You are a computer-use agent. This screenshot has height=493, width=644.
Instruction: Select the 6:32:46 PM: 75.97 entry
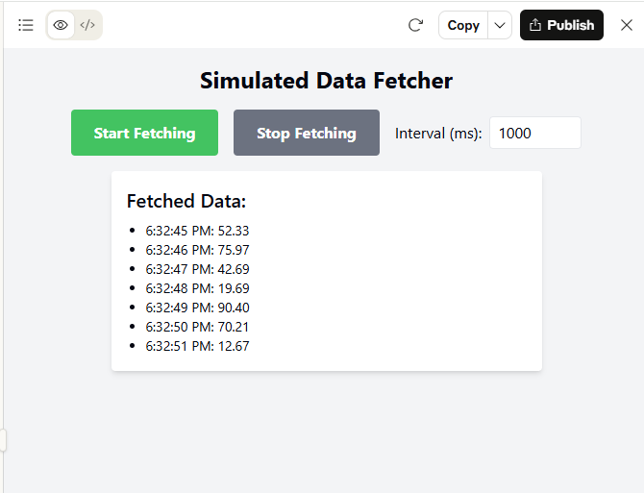tap(197, 250)
